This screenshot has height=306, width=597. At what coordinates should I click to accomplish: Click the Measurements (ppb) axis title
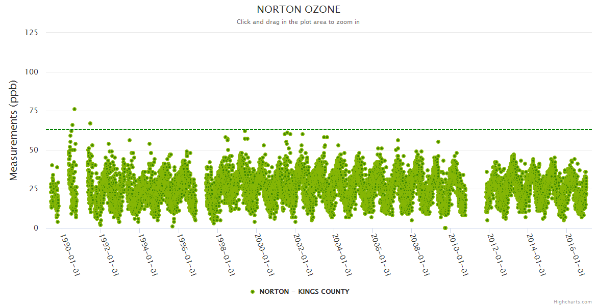[14, 130]
